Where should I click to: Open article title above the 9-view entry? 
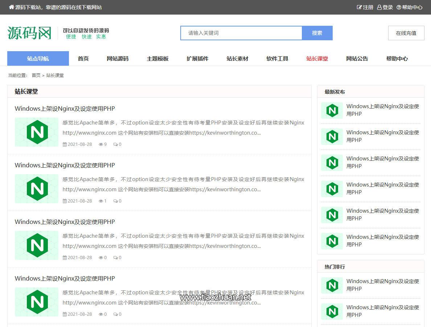click(65, 109)
